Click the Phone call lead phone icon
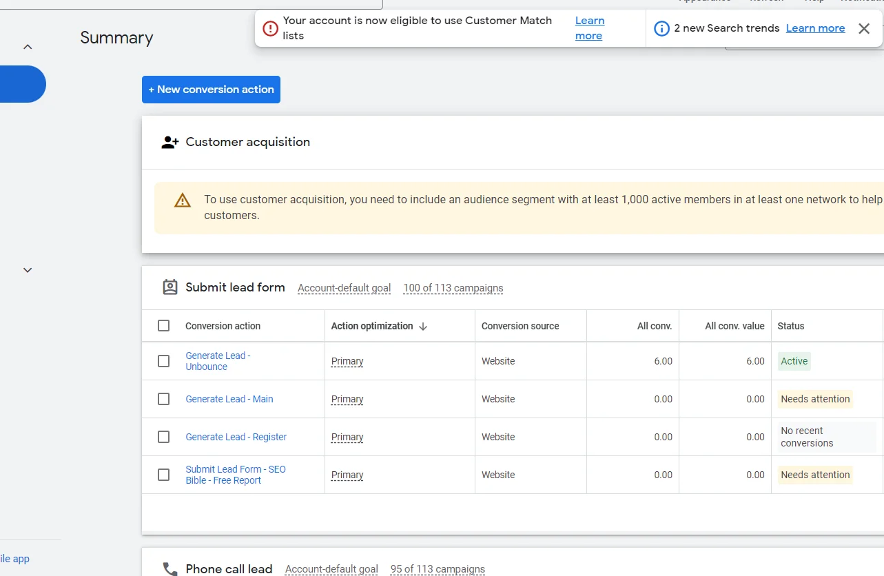This screenshot has width=884, height=576. coord(170,569)
